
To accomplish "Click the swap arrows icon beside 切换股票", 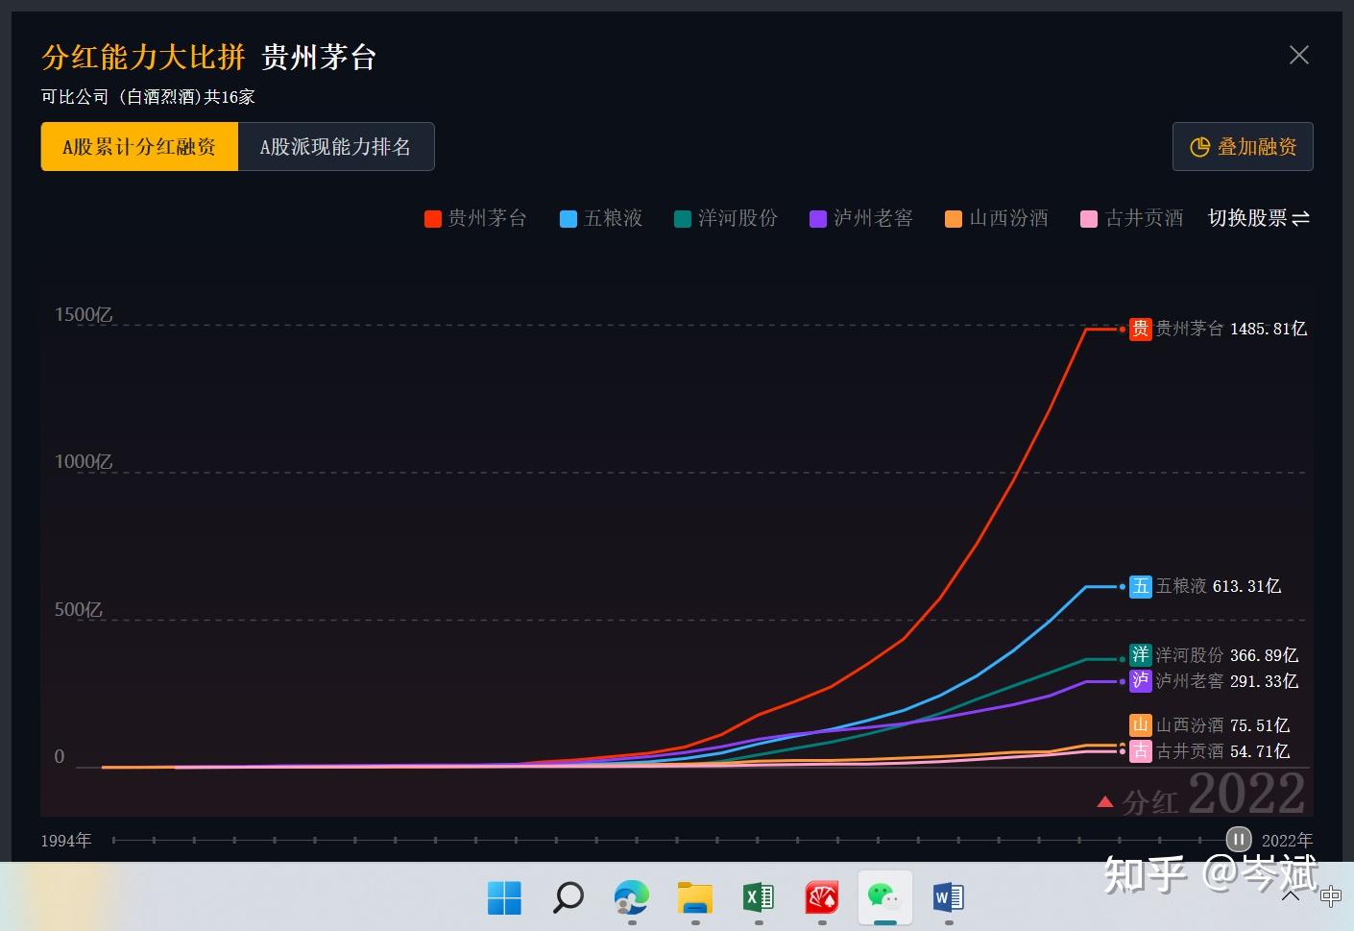I will coord(1301,219).
